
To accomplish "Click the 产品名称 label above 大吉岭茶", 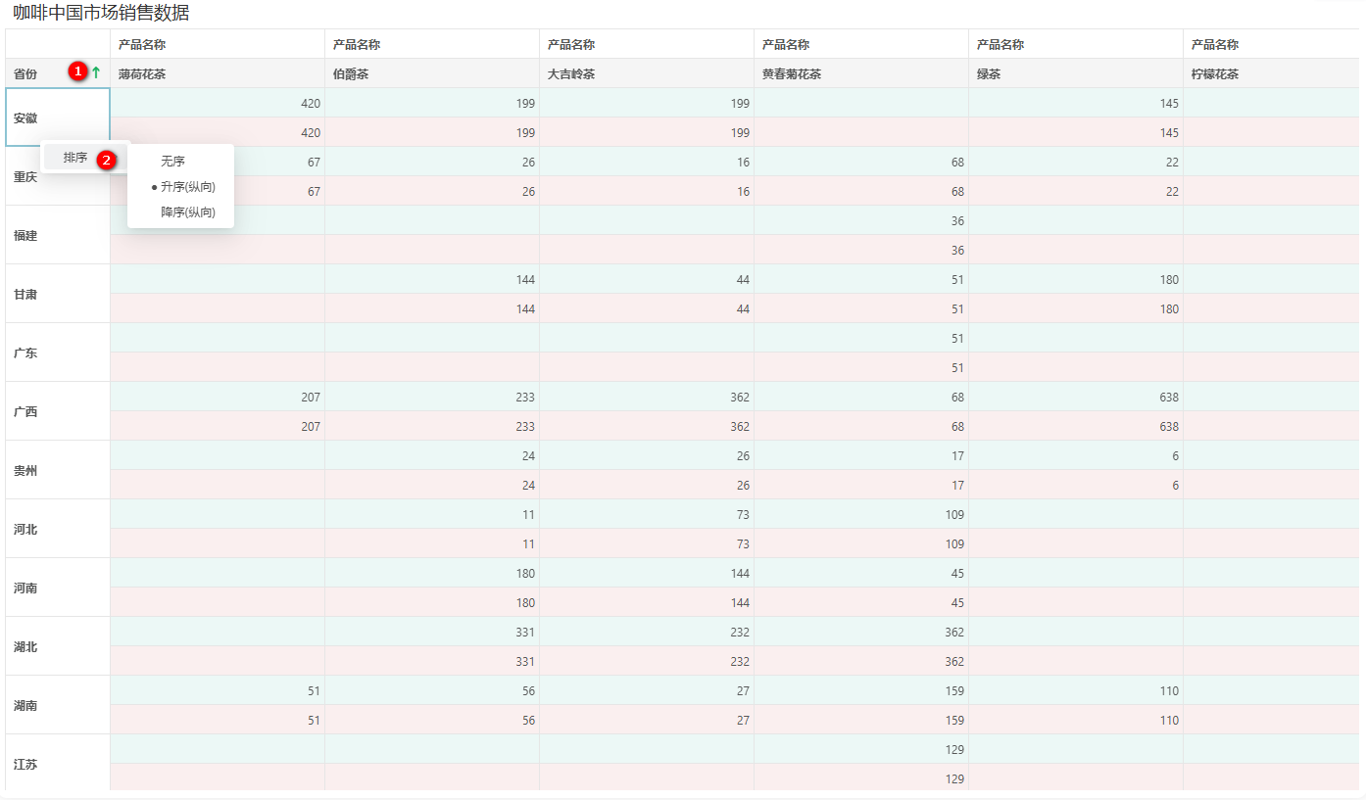I will click(x=571, y=44).
